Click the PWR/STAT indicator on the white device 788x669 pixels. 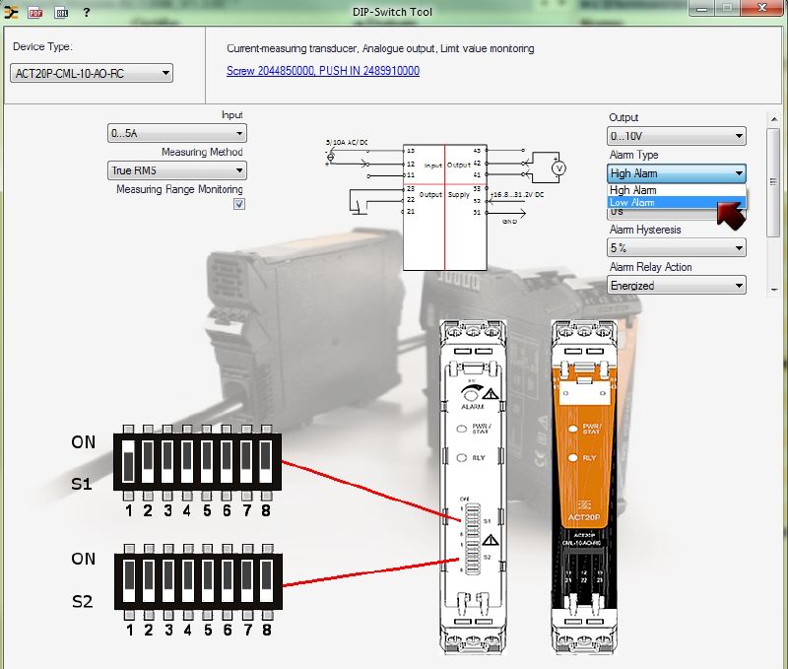pos(470,429)
